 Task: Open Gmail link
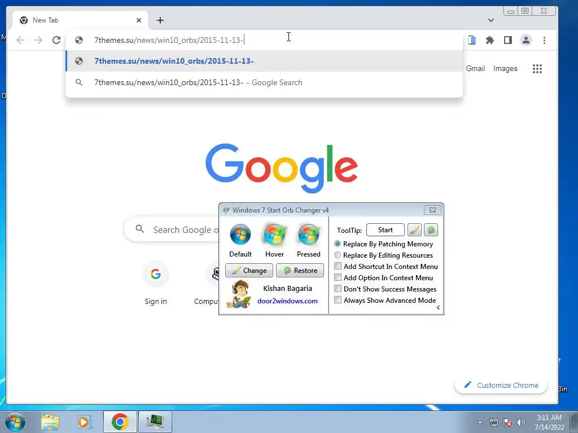click(475, 68)
